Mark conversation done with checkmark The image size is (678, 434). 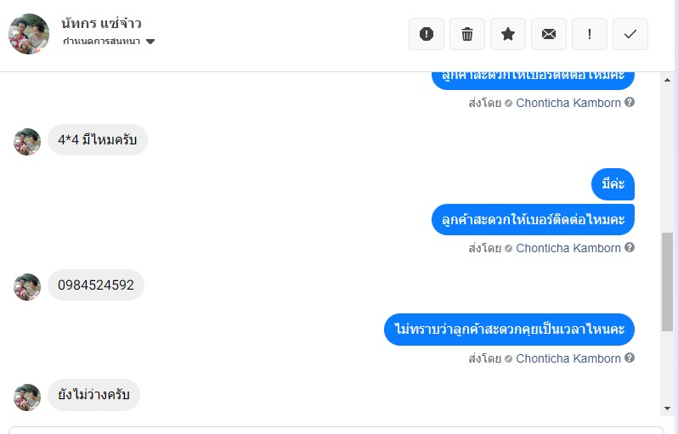[630, 34]
